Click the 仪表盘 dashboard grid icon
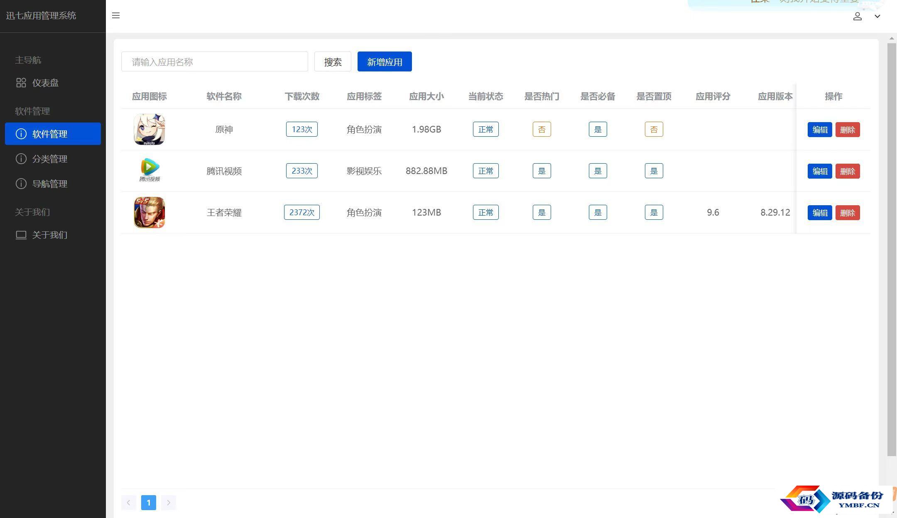Screen dimensions: 897x518 21,83
